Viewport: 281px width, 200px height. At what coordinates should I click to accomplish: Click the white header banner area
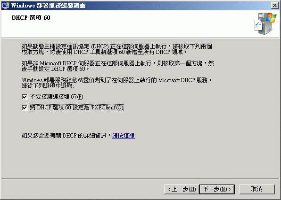tap(140, 24)
